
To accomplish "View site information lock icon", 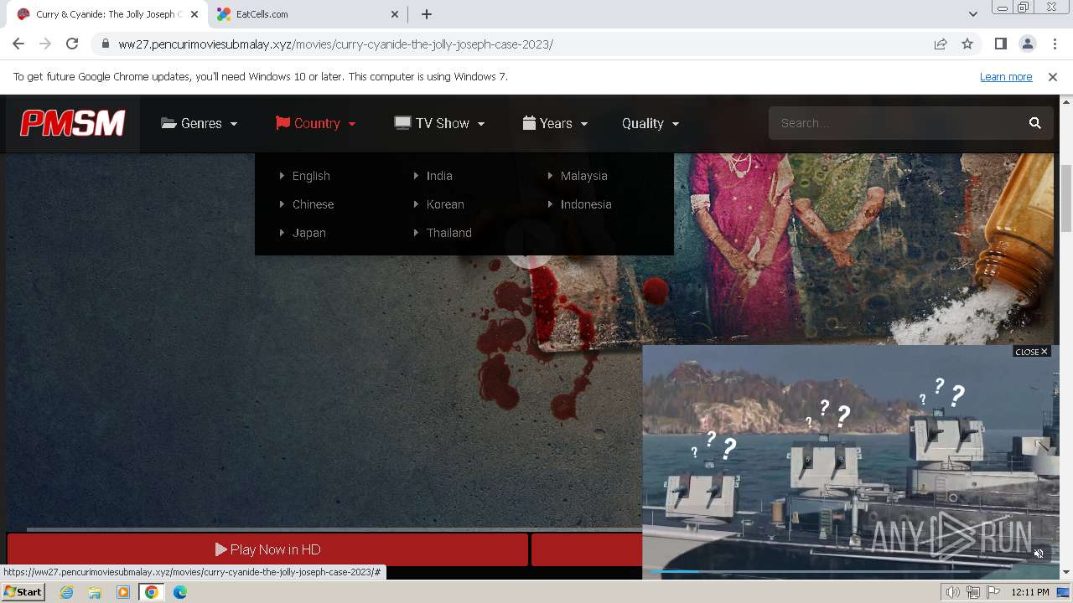I will tap(105, 44).
